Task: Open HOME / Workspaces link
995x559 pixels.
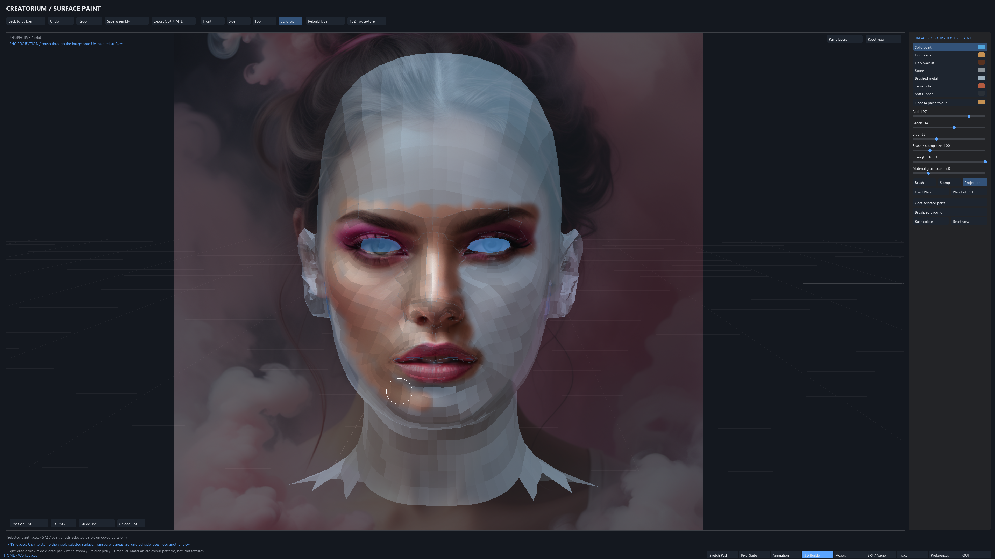Action: (x=20, y=556)
